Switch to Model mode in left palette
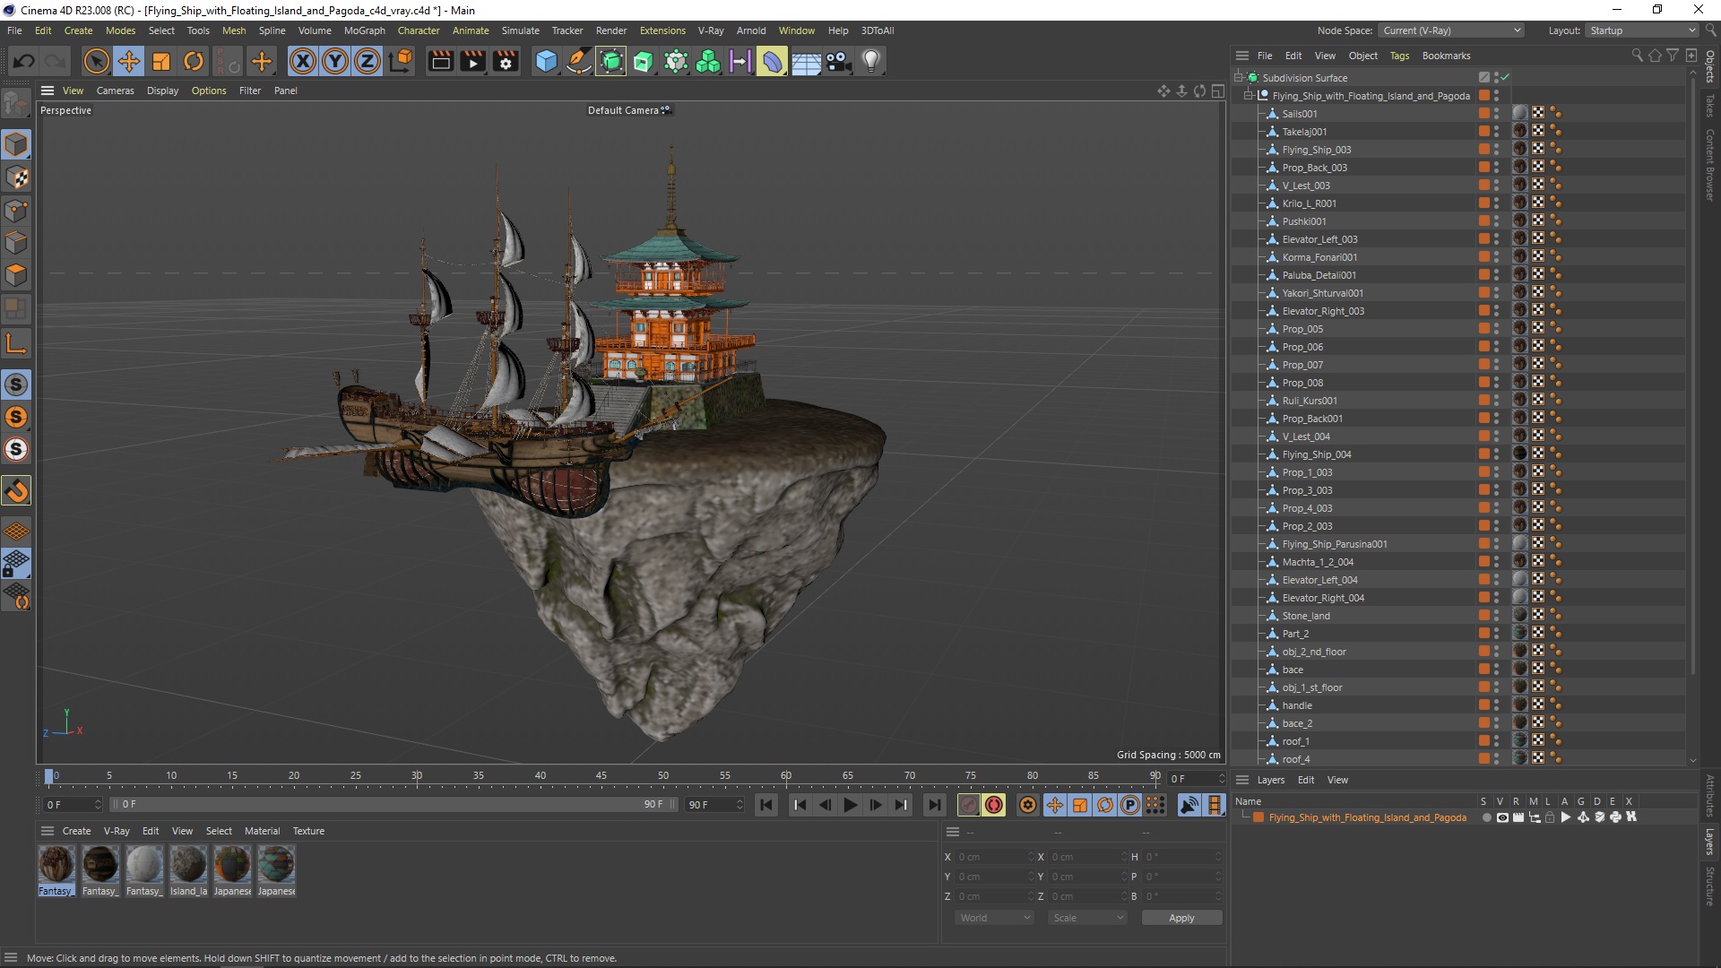Screen dimensions: 1721x968 [x=16, y=144]
